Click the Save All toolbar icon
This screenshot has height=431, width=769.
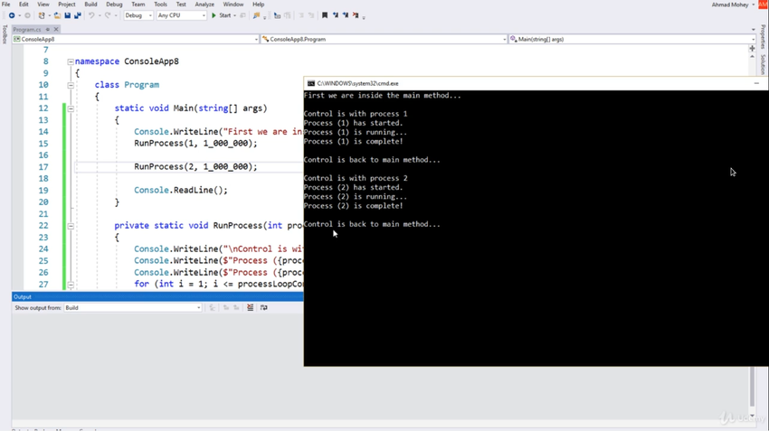78,15
